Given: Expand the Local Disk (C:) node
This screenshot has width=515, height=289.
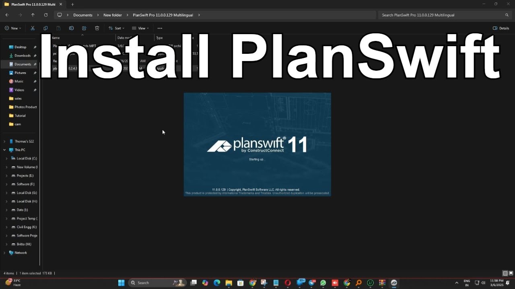Looking at the screenshot, I should click(x=6, y=159).
